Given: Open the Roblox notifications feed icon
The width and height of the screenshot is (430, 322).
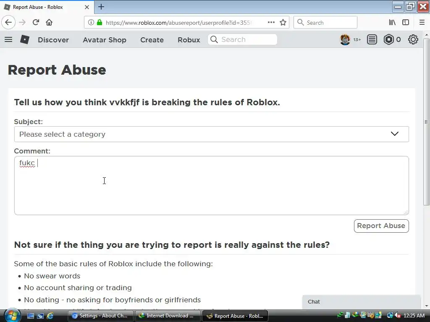Looking at the screenshot, I should [x=372, y=40].
